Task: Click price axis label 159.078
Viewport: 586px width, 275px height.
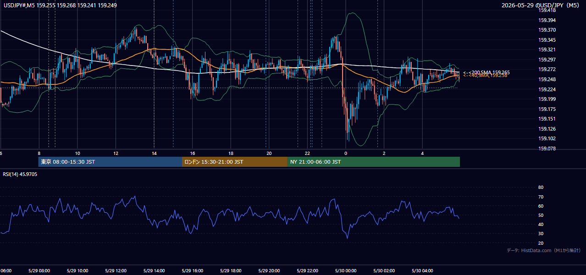Action: click(547, 148)
